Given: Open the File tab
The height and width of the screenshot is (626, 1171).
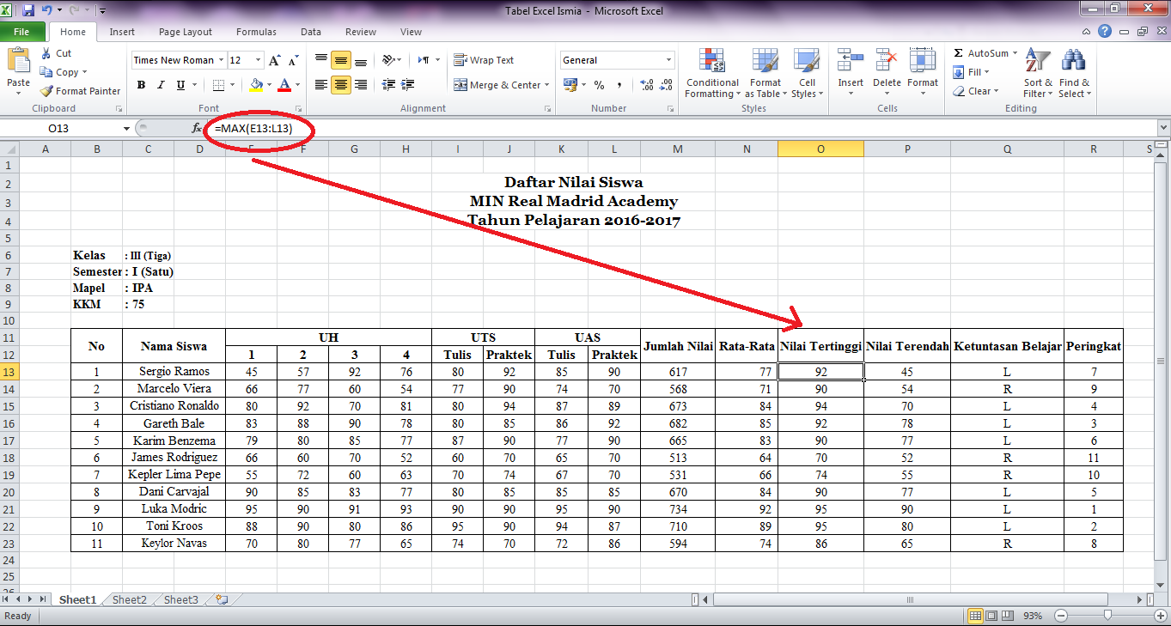Looking at the screenshot, I should click(x=22, y=32).
